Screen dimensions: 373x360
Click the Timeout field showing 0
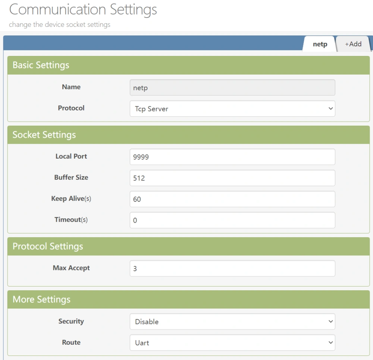232,220
